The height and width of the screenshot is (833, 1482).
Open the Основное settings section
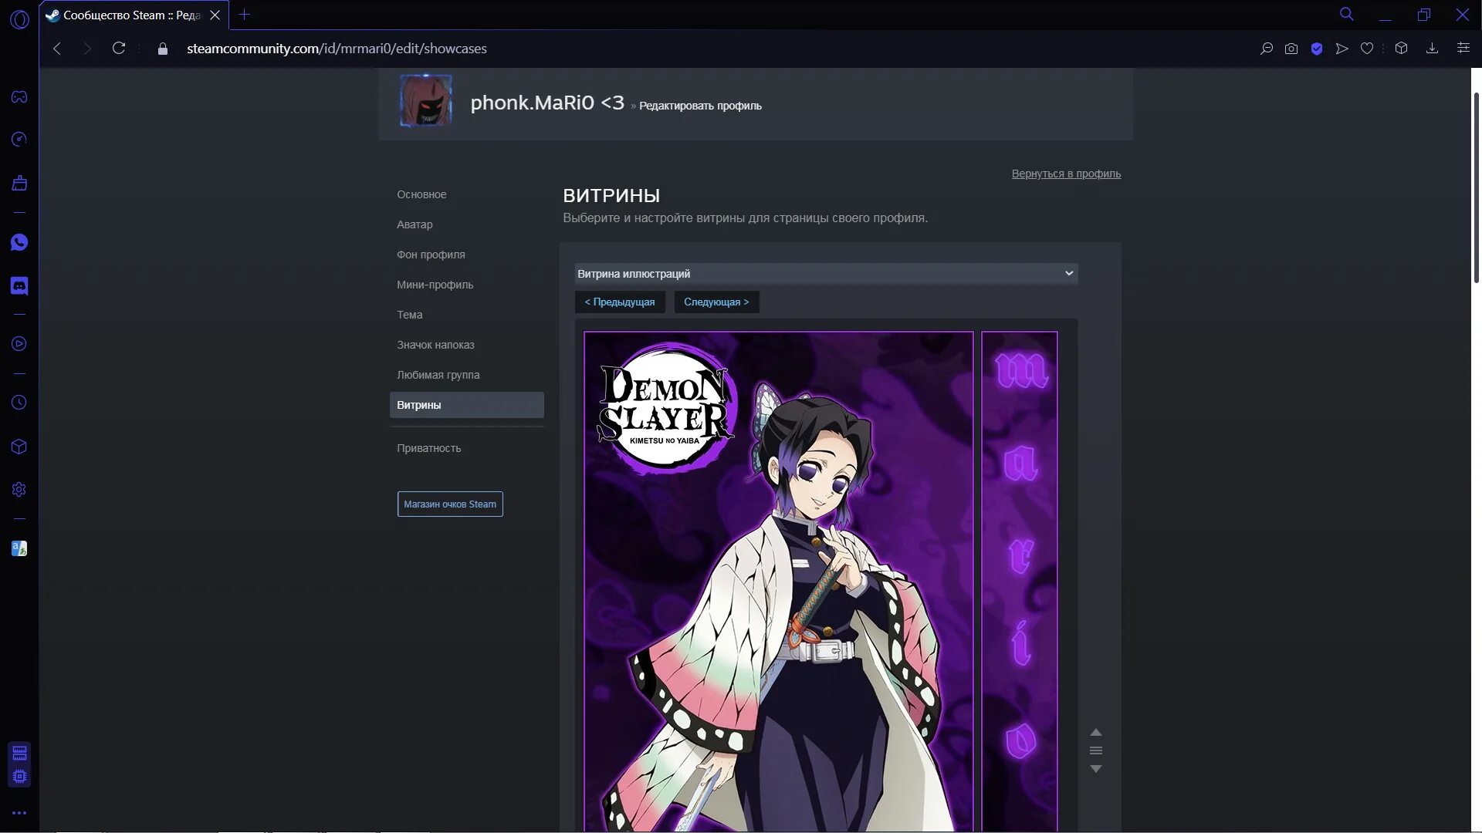pyautogui.click(x=421, y=194)
